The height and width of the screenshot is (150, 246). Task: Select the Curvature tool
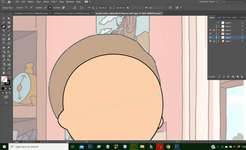coord(9,27)
